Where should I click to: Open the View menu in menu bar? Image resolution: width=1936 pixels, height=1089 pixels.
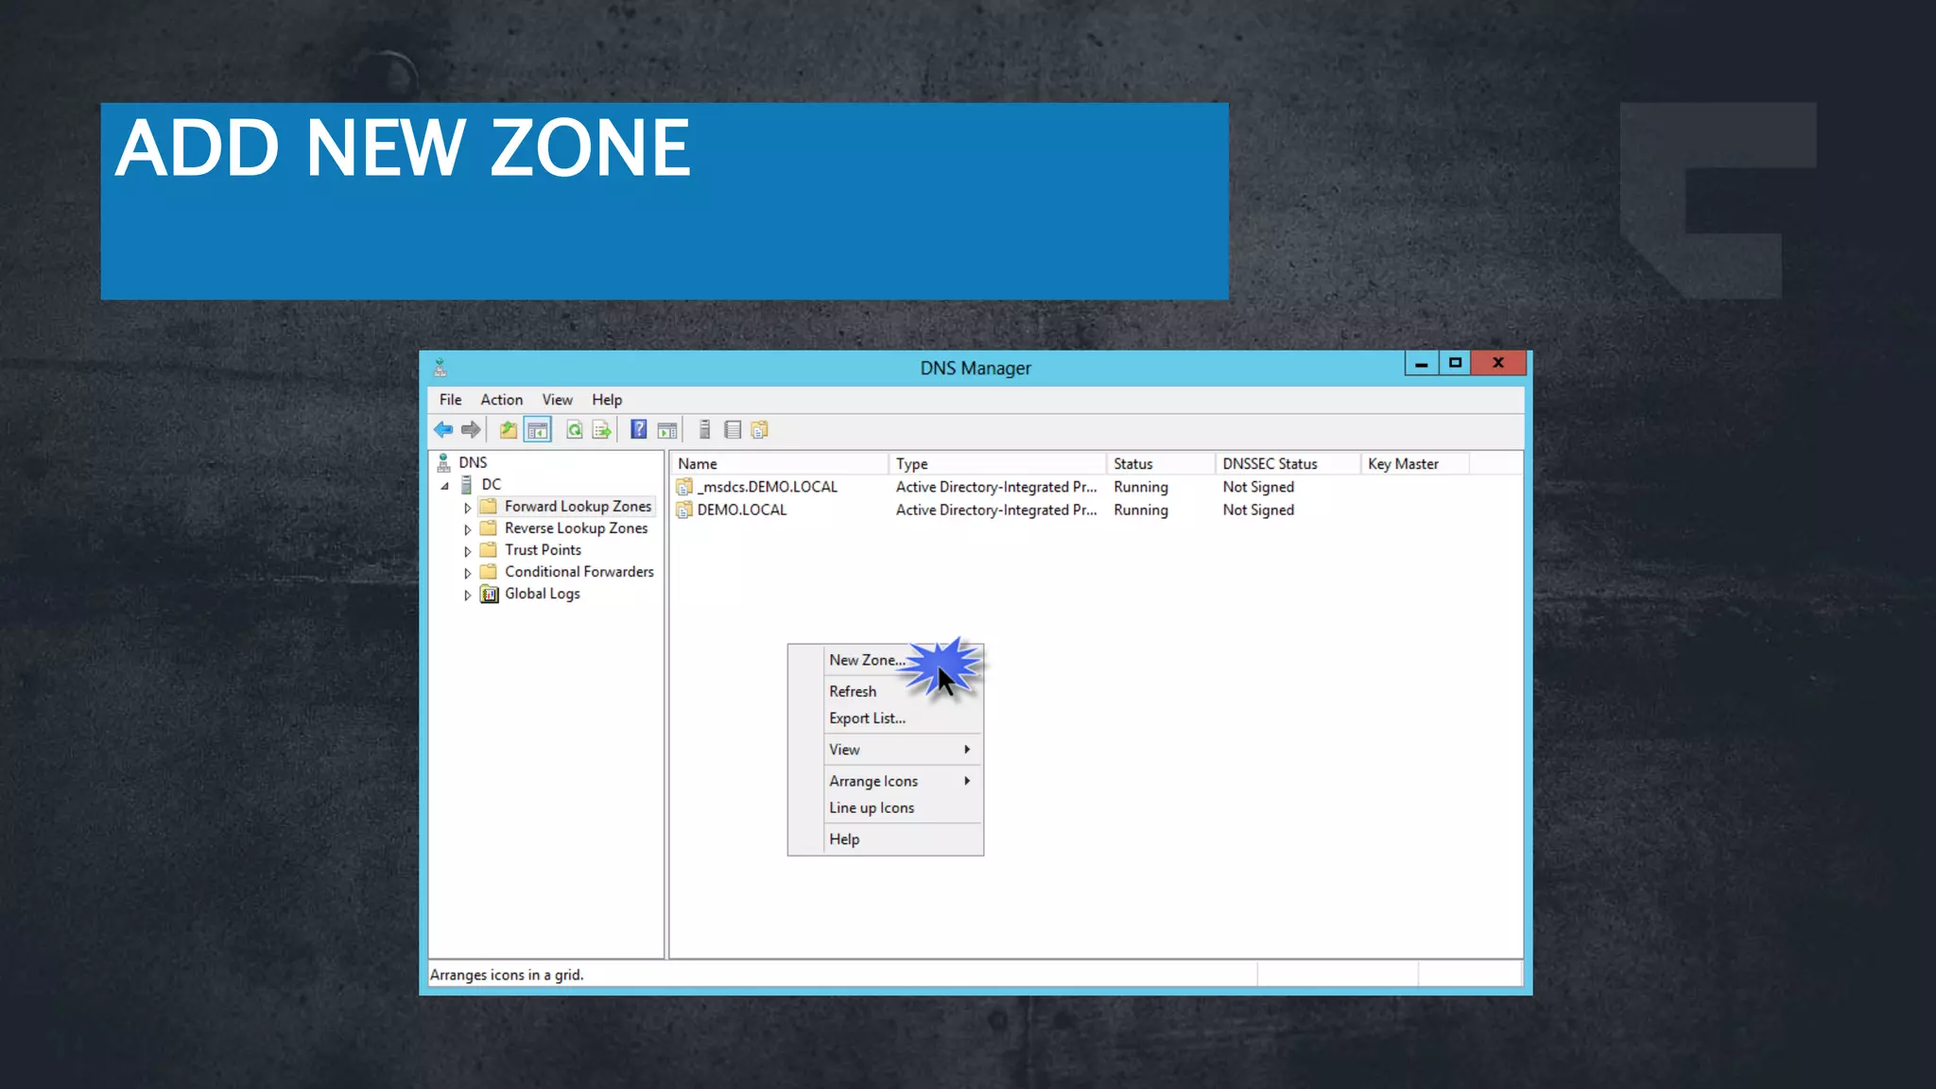click(557, 400)
